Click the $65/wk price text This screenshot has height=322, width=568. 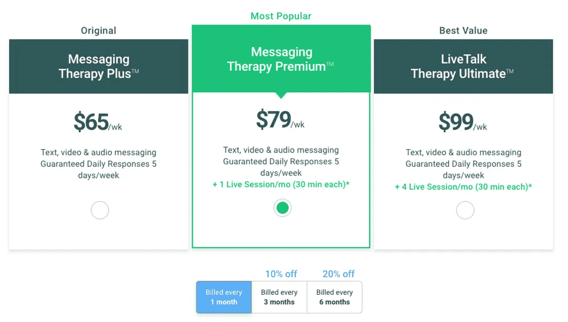point(98,122)
